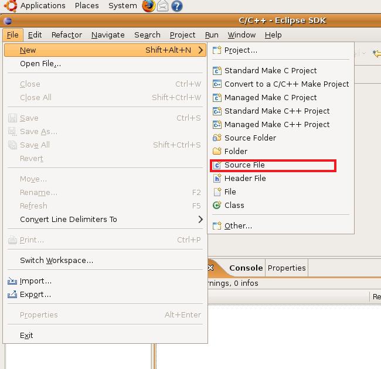The height and width of the screenshot is (369, 381).
Task: Choose Import... menu entry text
Action: [x=36, y=281]
